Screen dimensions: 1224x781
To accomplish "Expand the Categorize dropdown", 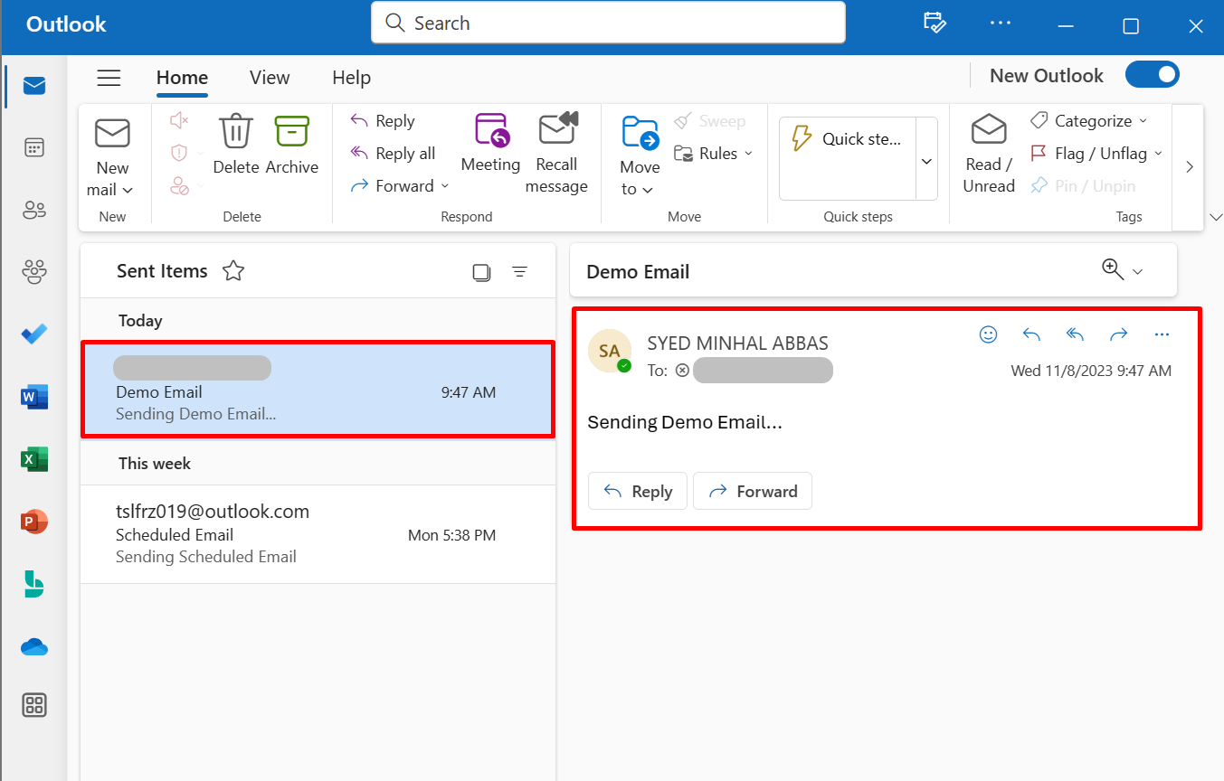I will pyautogui.click(x=1142, y=121).
